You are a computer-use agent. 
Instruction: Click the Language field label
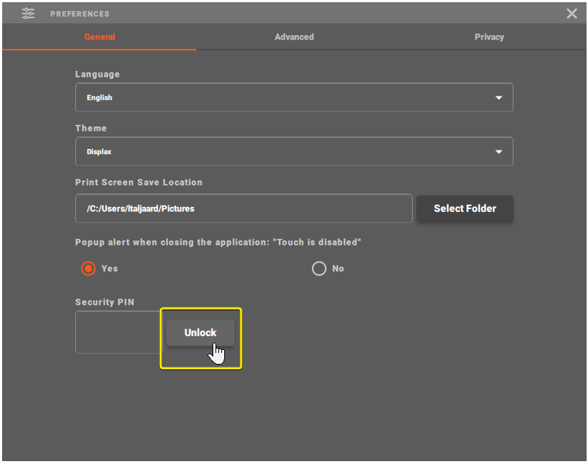[x=97, y=75]
